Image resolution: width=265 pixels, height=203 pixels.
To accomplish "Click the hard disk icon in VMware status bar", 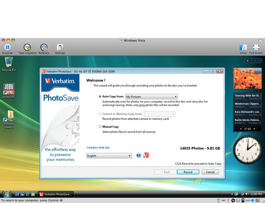I will click(x=243, y=200).
